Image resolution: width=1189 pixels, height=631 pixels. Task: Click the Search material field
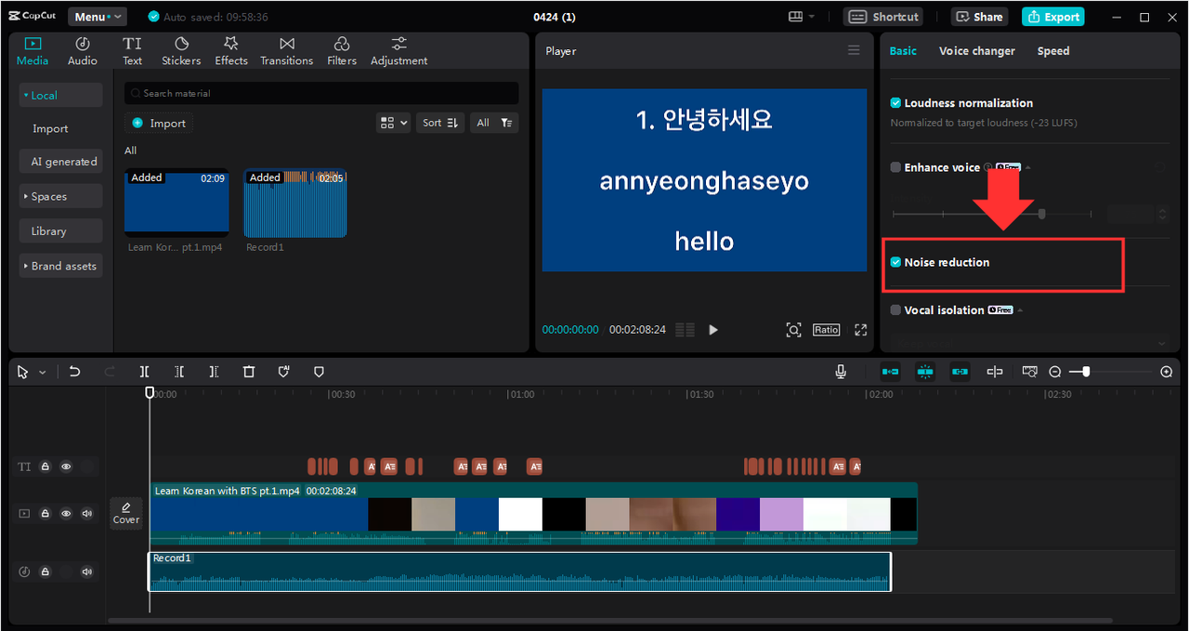[321, 93]
